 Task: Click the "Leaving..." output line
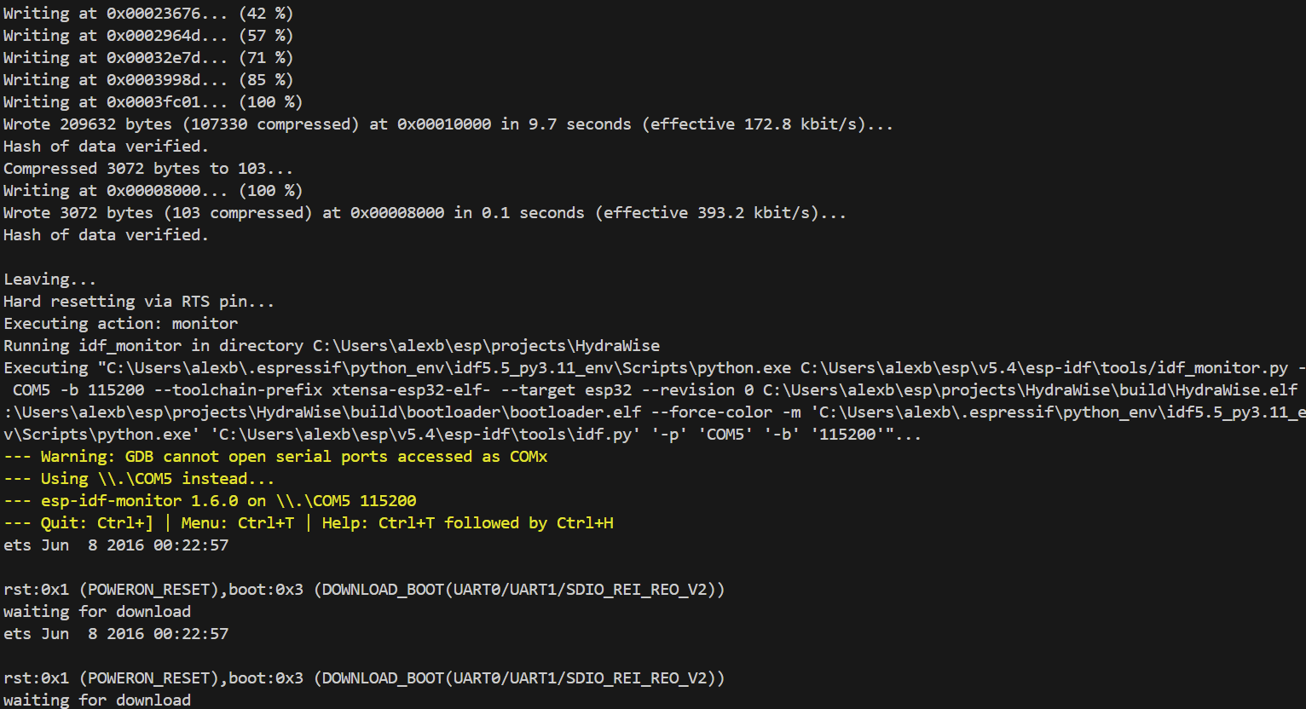[50, 280]
